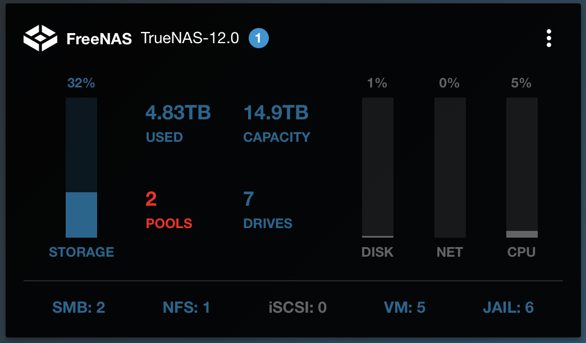
Task: Click the CPU usage bar
Action: tap(521, 167)
